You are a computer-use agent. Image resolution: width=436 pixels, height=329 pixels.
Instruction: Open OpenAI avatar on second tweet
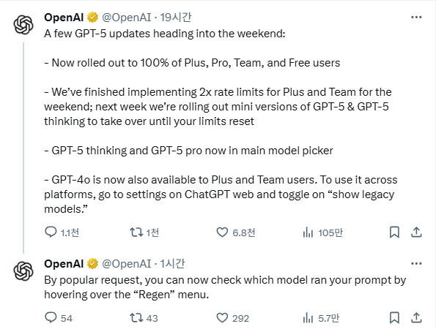pos(23,271)
